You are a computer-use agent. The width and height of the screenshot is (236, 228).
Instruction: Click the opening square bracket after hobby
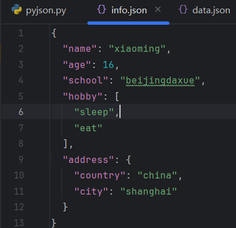tap(117, 96)
